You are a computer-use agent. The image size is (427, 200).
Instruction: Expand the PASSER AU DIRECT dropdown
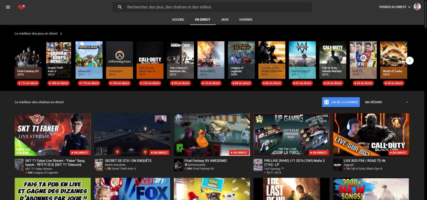coord(395,7)
